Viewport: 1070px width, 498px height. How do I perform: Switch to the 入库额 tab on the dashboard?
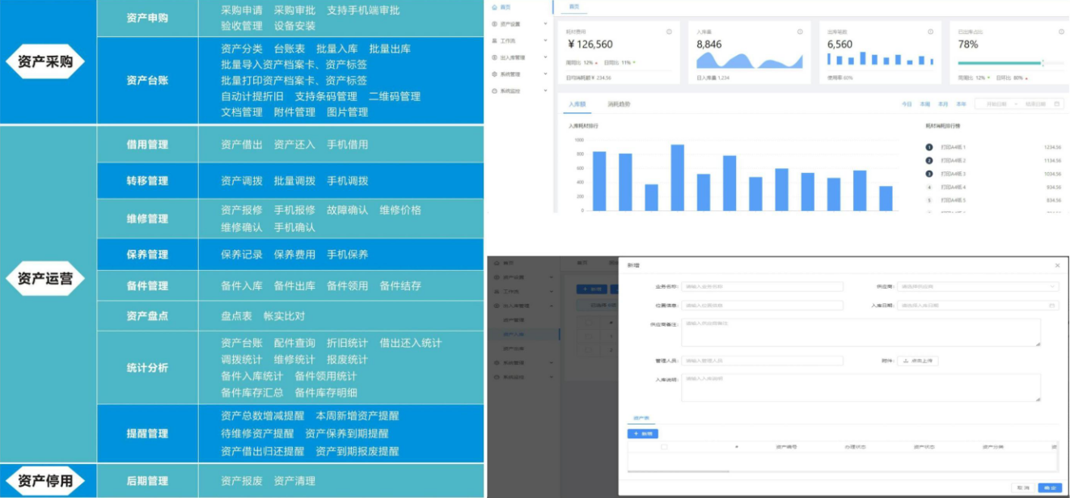point(577,104)
